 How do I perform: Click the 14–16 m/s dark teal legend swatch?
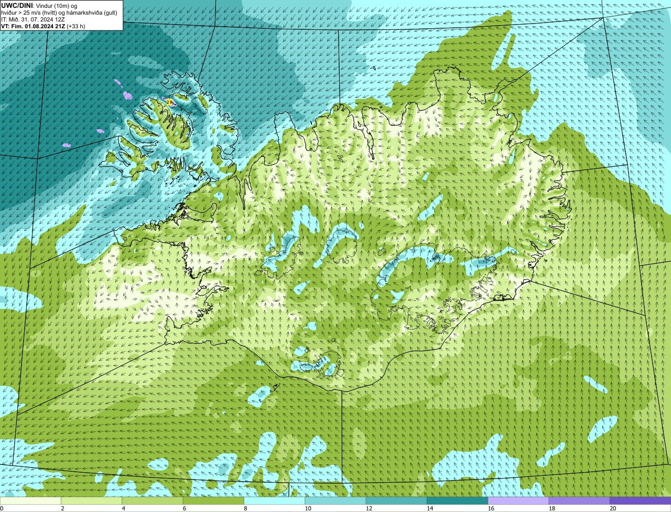[457, 500]
